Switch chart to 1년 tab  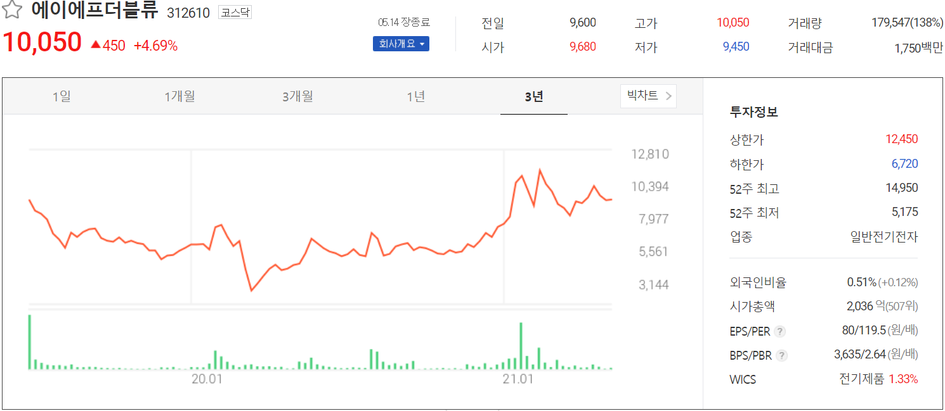tap(415, 97)
